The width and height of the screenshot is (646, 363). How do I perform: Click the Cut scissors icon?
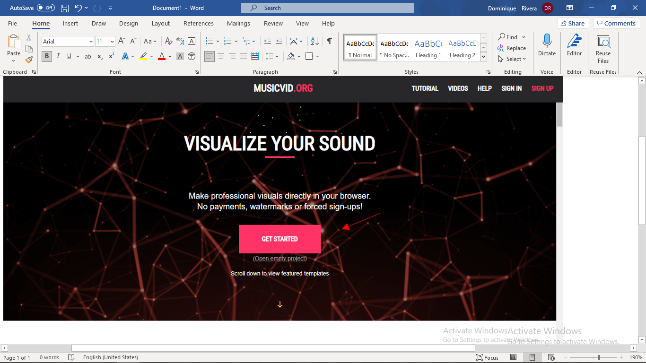(x=29, y=38)
